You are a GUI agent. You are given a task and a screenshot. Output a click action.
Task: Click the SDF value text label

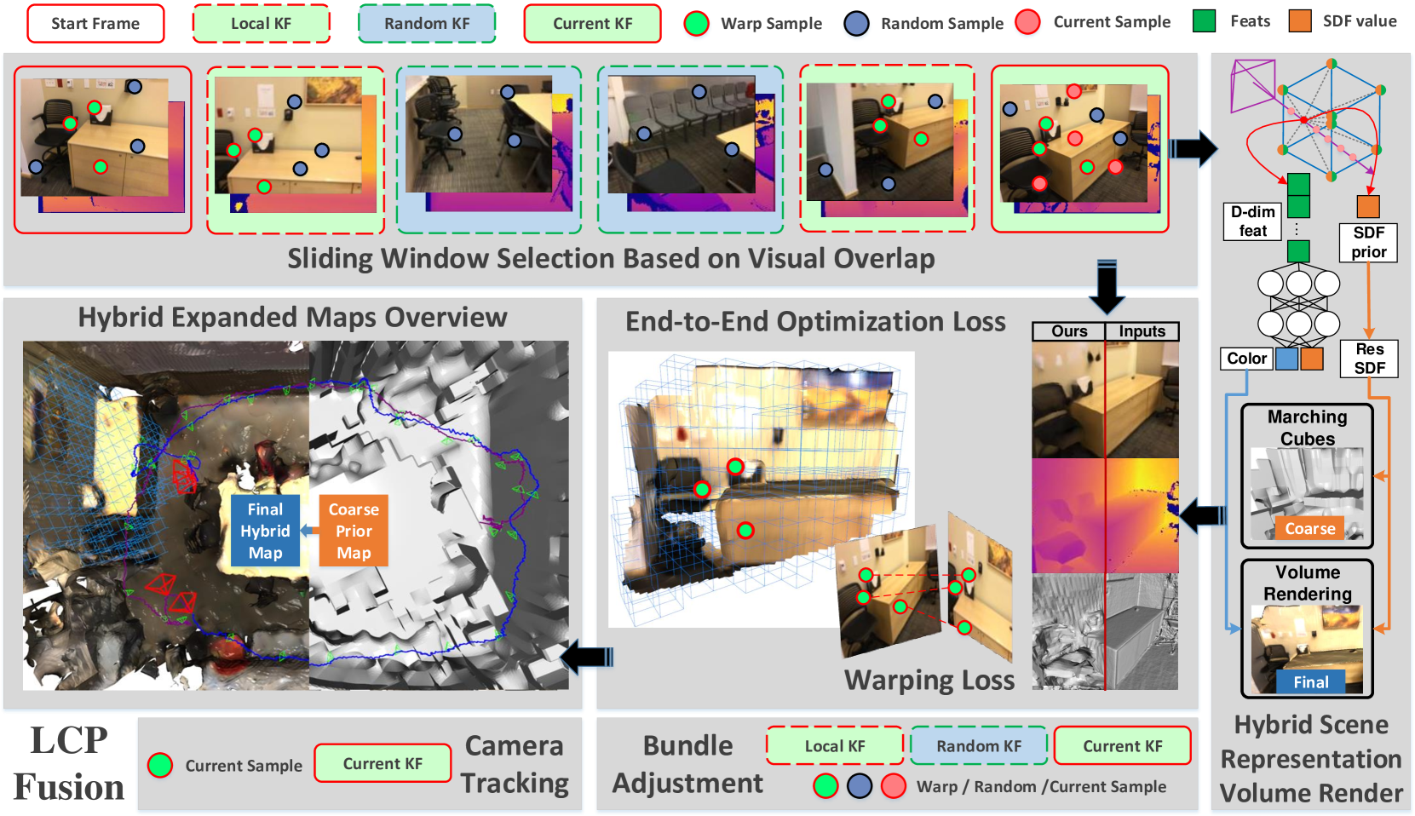[x=1360, y=21]
